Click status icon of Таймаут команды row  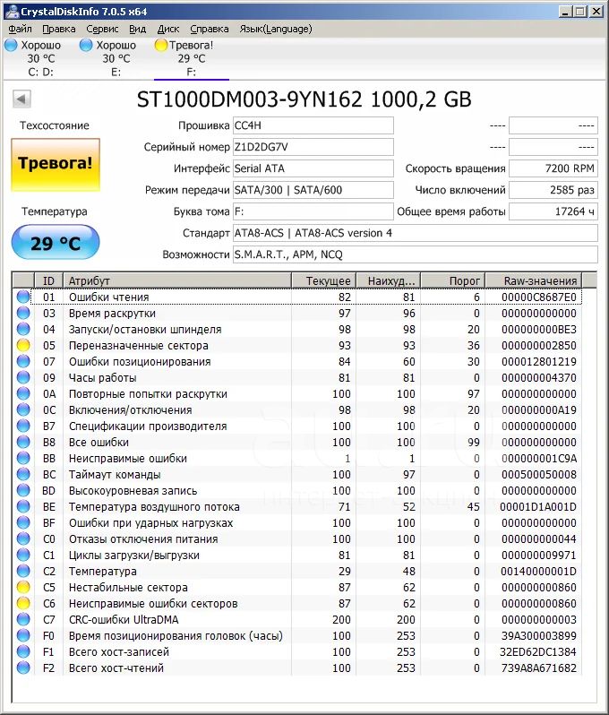(23, 474)
